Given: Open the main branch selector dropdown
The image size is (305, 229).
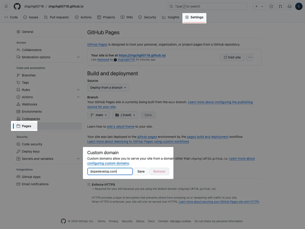Looking at the screenshot, I should pyautogui.click(x=98, y=115).
